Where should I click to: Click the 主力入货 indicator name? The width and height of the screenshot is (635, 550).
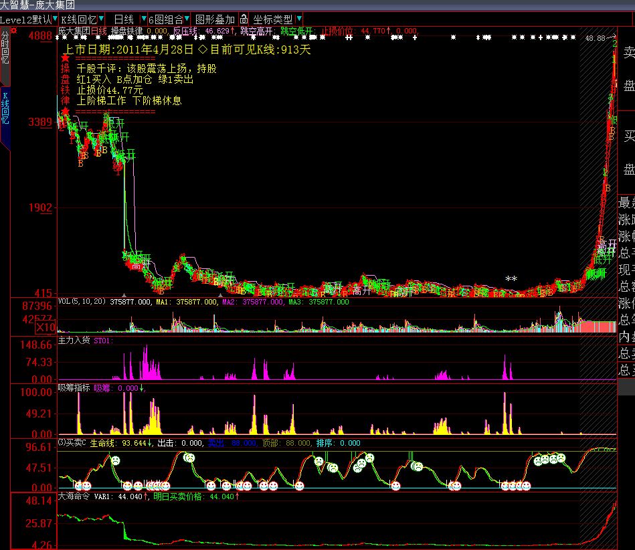coord(74,341)
